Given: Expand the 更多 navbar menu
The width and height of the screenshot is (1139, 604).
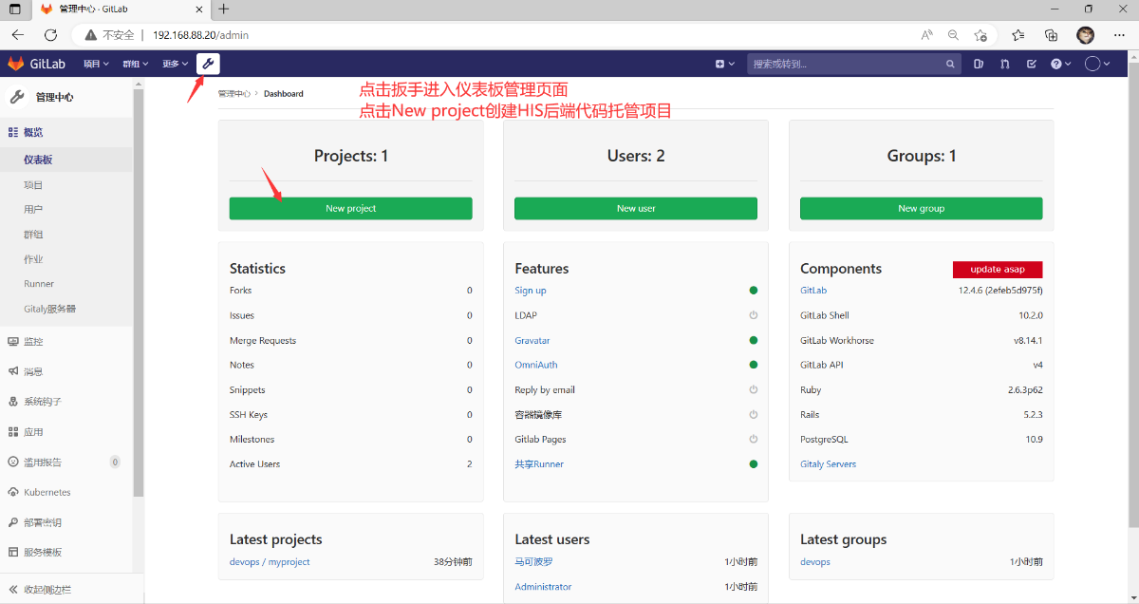Looking at the screenshot, I should 175,64.
